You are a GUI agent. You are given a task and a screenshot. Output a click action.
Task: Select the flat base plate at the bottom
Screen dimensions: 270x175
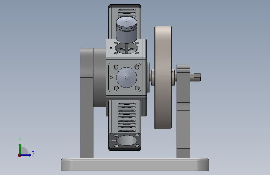(x=135, y=164)
